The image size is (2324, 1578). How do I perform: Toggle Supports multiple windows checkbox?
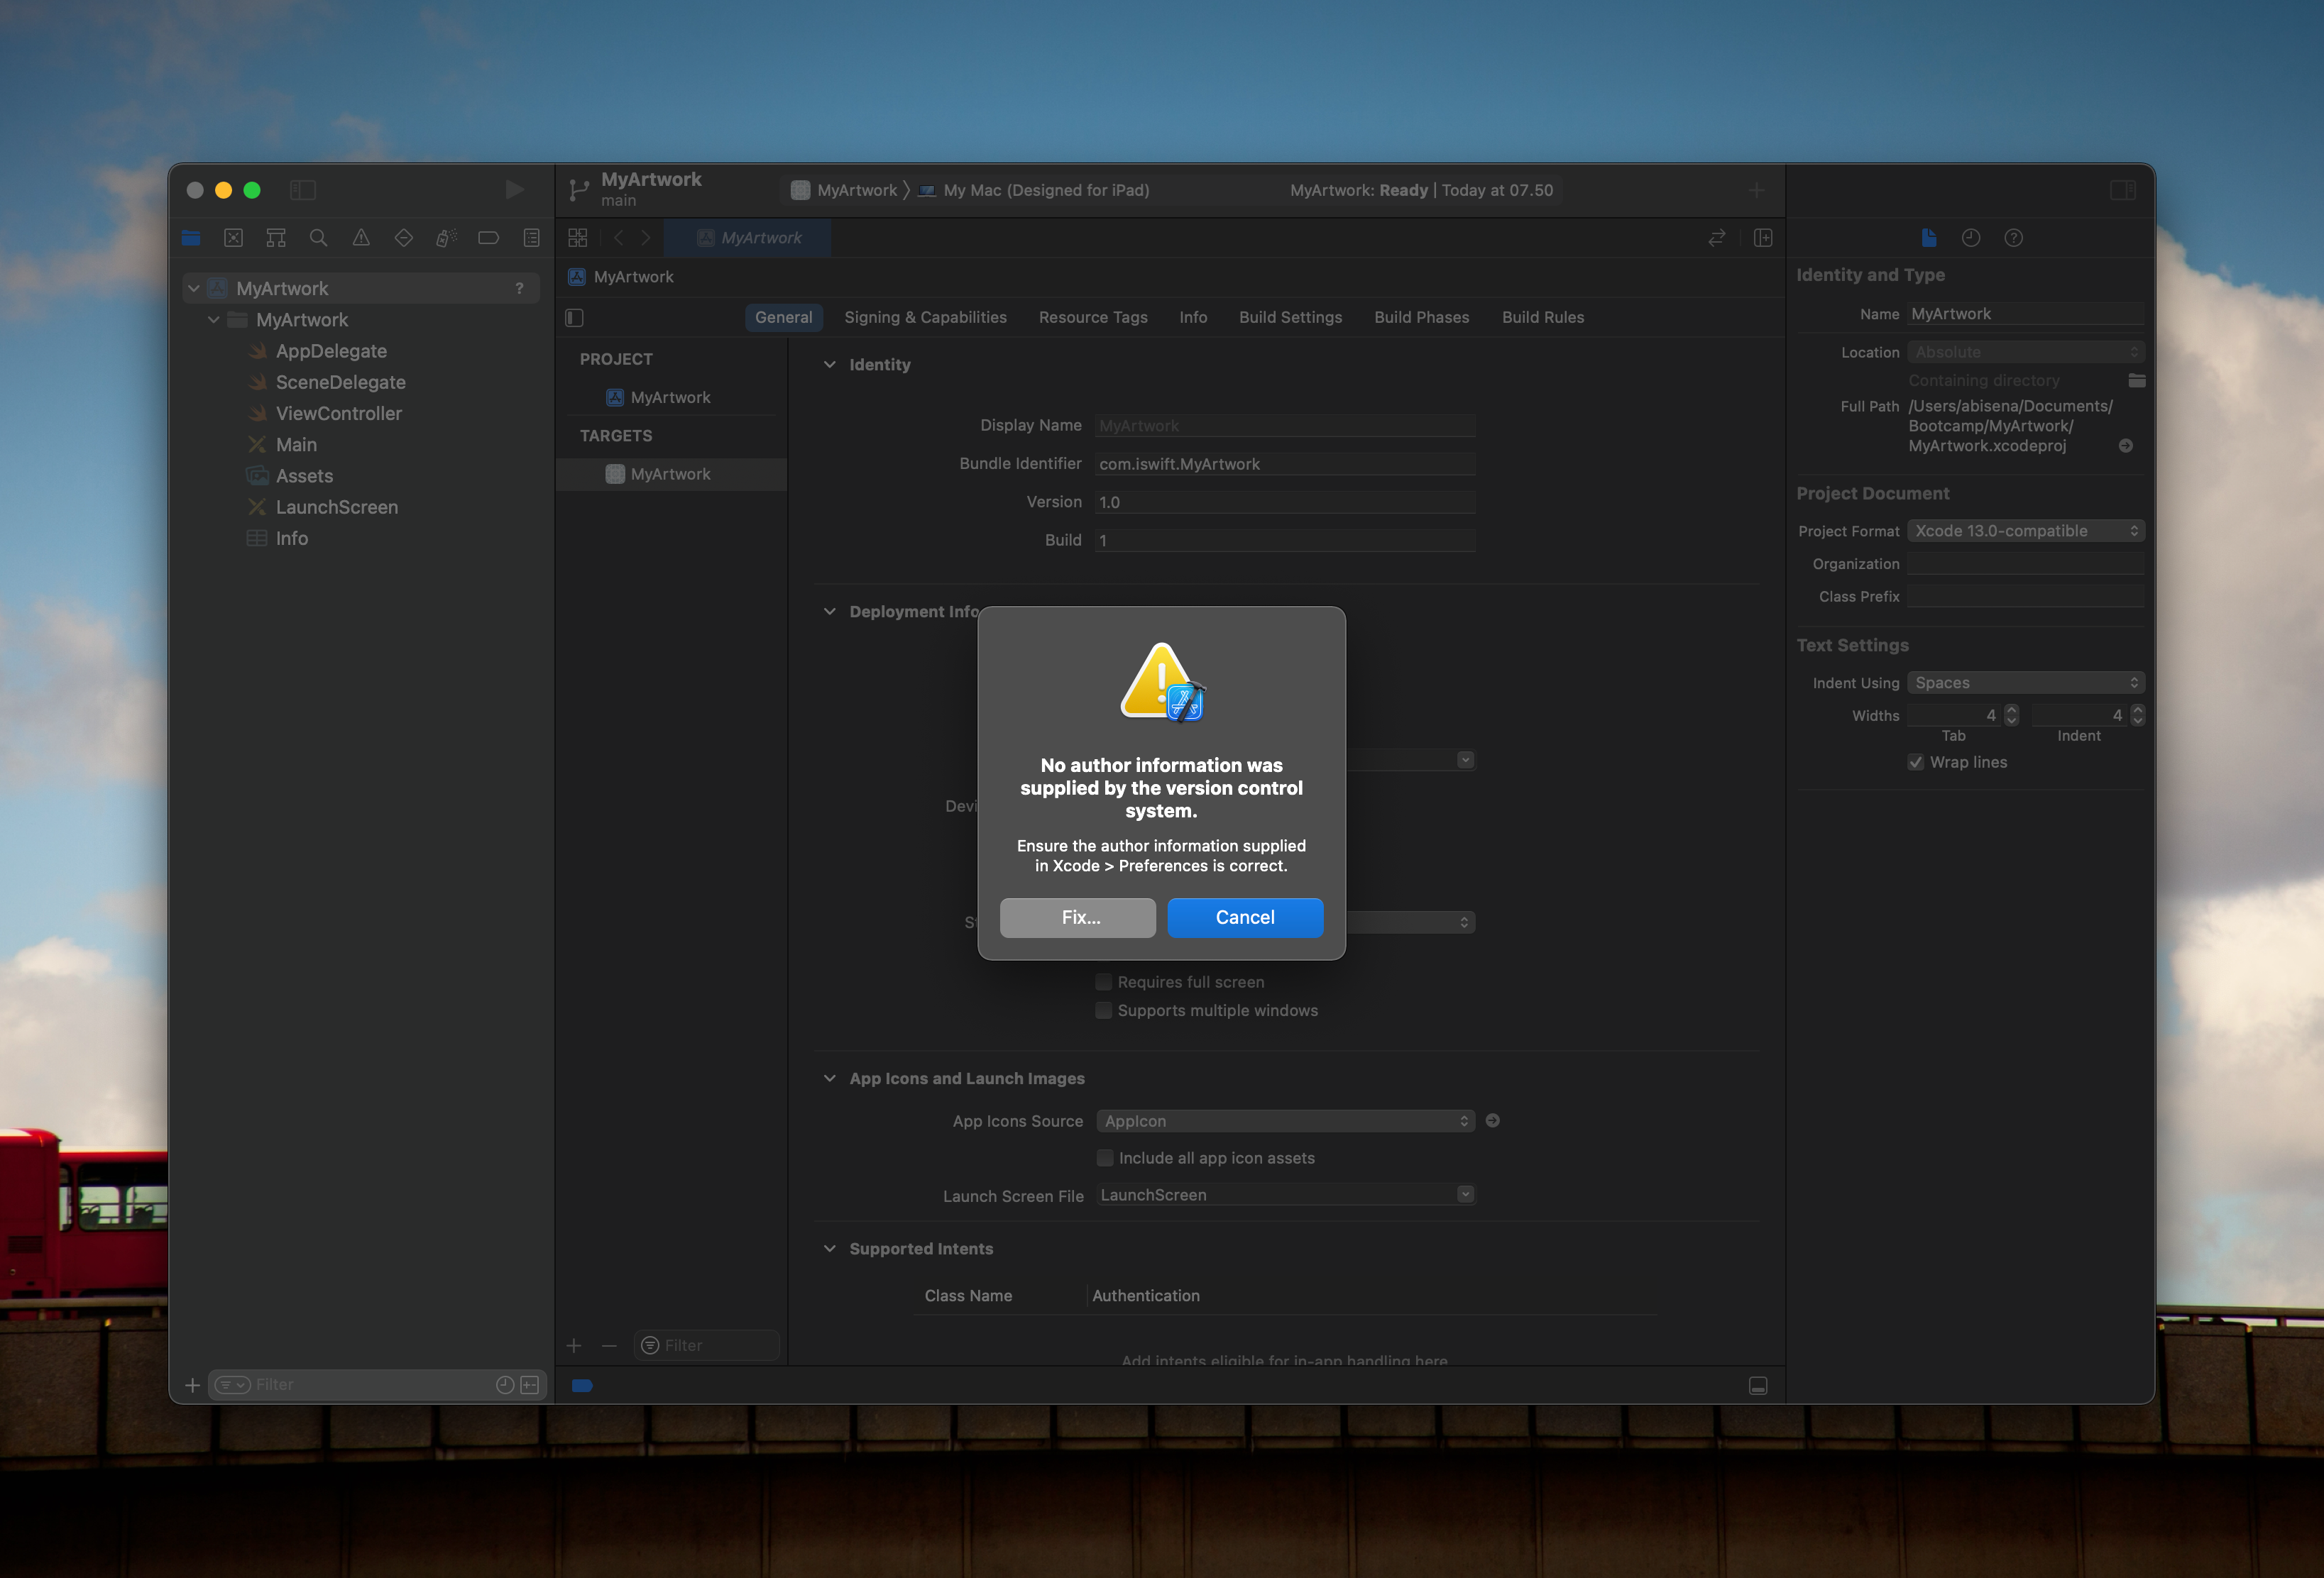(1104, 1010)
